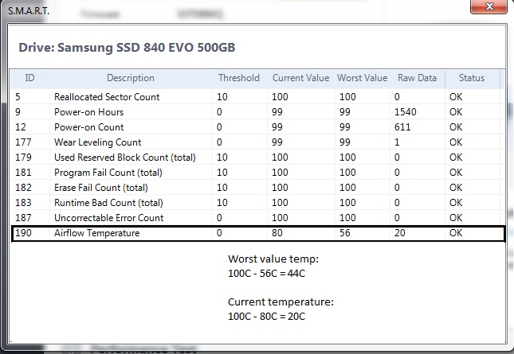Screen dimensions: 514x354
Task: Close the S.M.A.R.T. dialog window
Action: tap(488, 6)
